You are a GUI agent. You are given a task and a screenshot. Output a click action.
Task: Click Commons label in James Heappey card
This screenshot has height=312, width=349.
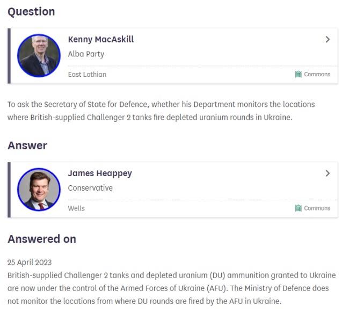pos(317,208)
